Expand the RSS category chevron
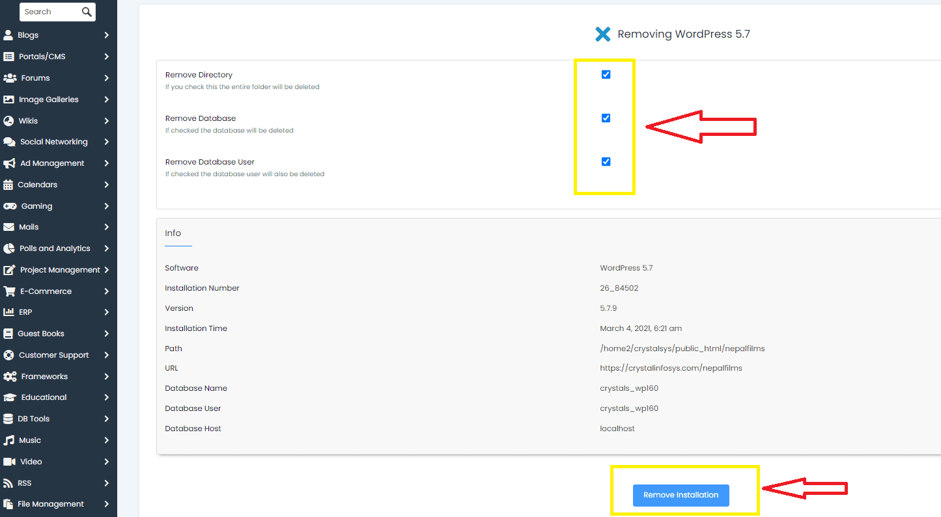 tap(106, 483)
